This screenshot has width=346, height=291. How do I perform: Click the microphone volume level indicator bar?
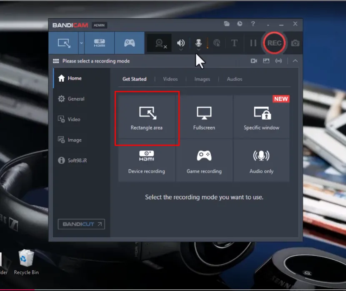pyautogui.click(x=208, y=43)
